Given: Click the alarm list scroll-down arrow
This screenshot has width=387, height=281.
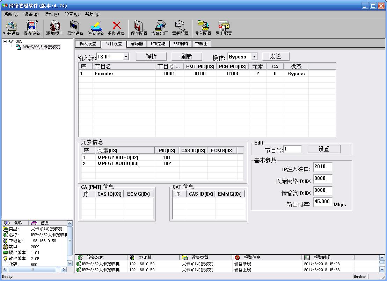Looking at the screenshot, I should (382, 269).
